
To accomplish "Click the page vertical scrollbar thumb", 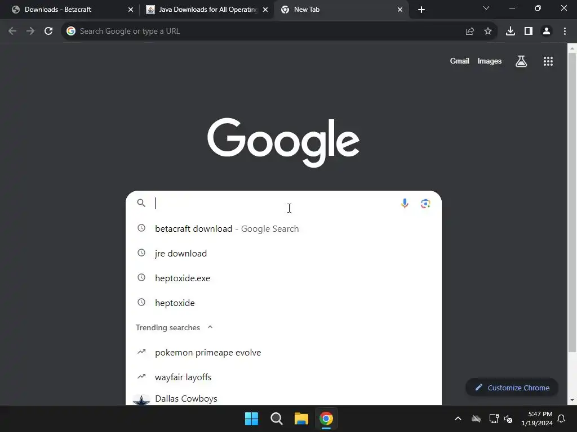I will (572, 202).
